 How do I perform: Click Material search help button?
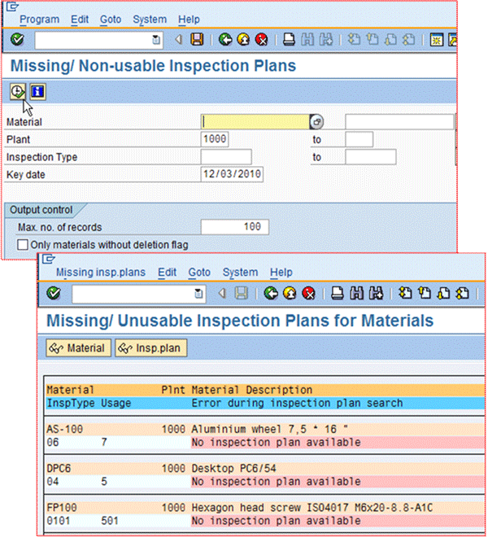(x=316, y=121)
